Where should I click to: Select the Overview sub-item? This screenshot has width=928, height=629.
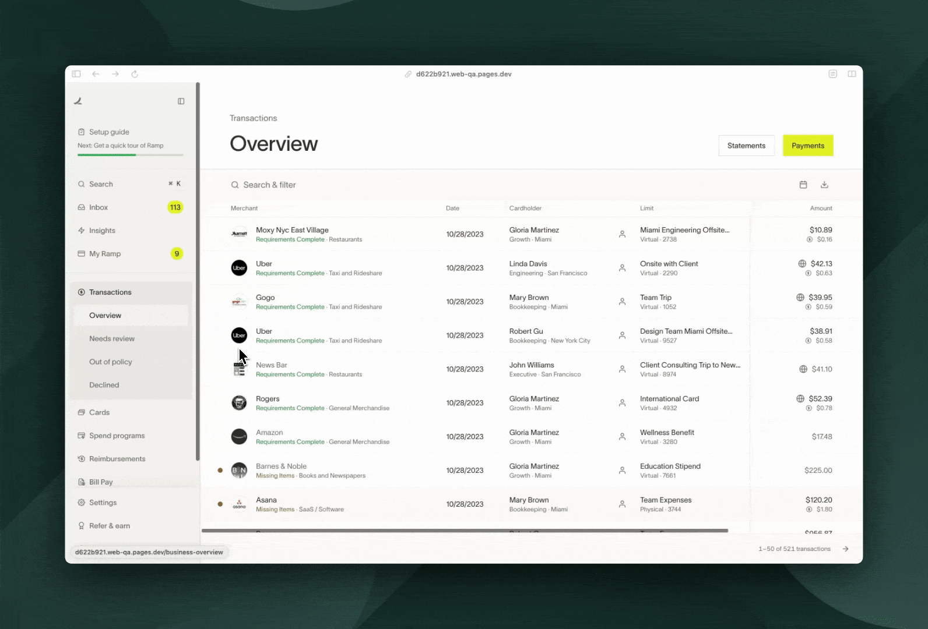pyautogui.click(x=130, y=316)
